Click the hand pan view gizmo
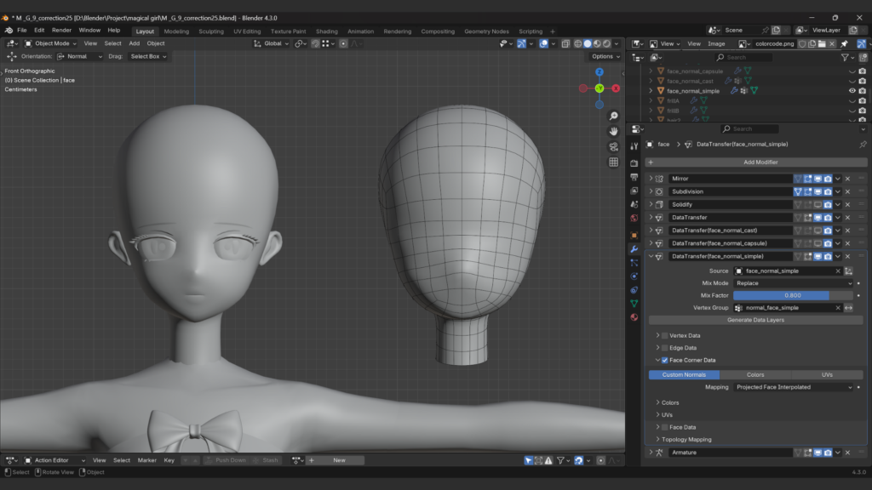Viewport: 872px width, 490px height. [x=613, y=132]
